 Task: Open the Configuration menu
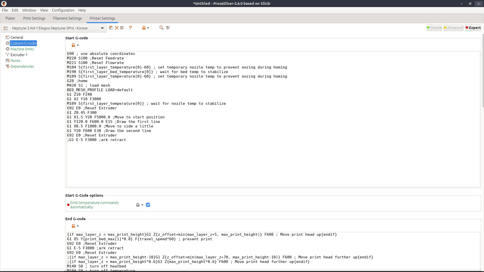pos(63,10)
